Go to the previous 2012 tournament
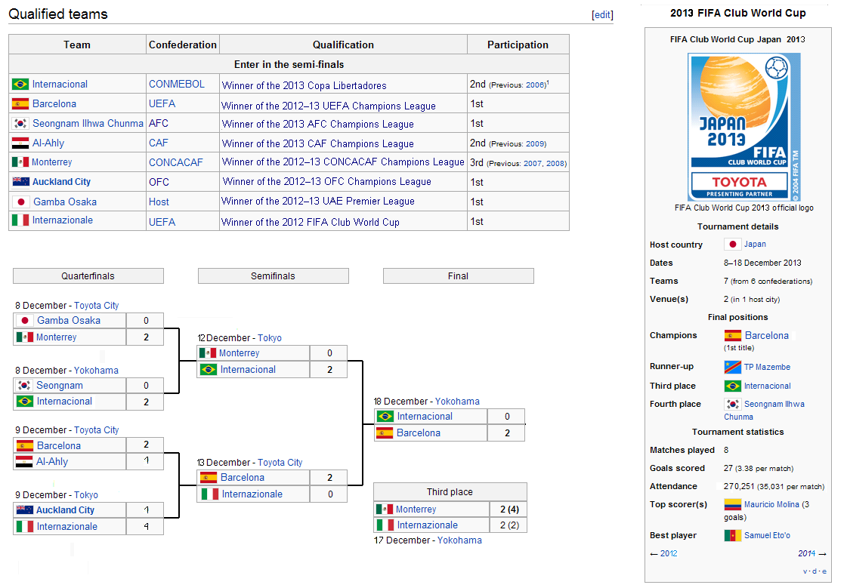The width and height of the screenshot is (847, 588). pyautogui.click(x=668, y=553)
